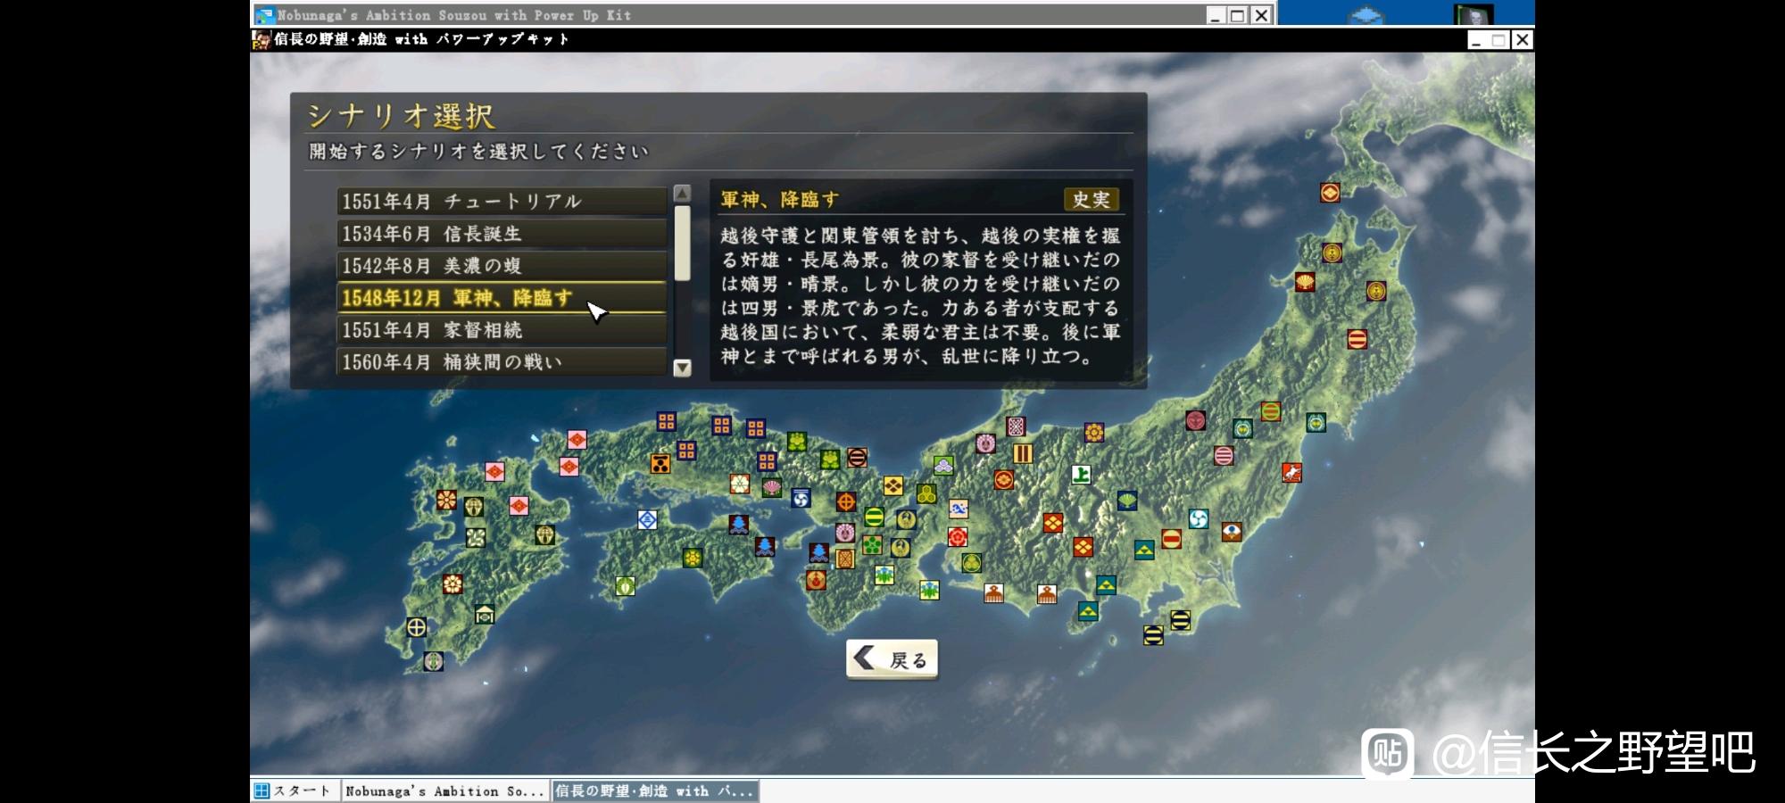The image size is (1785, 803).
Task: Select the yellow scallop shell on red crest
Action: coord(1305,282)
